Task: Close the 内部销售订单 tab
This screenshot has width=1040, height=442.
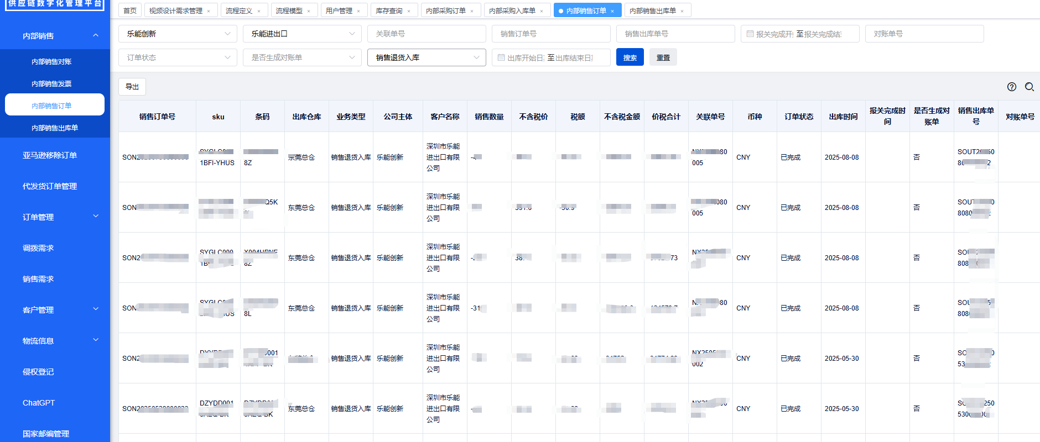Action: coord(612,11)
